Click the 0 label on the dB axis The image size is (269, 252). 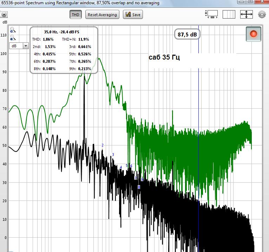tap(6, 238)
